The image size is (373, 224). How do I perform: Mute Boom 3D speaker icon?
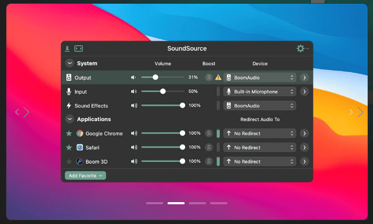134,161
